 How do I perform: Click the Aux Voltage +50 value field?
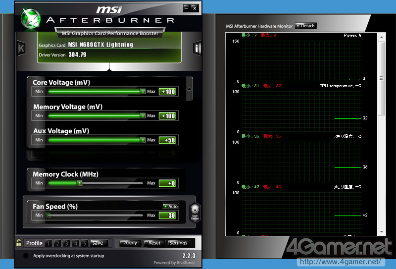pyautogui.click(x=167, y=140)
